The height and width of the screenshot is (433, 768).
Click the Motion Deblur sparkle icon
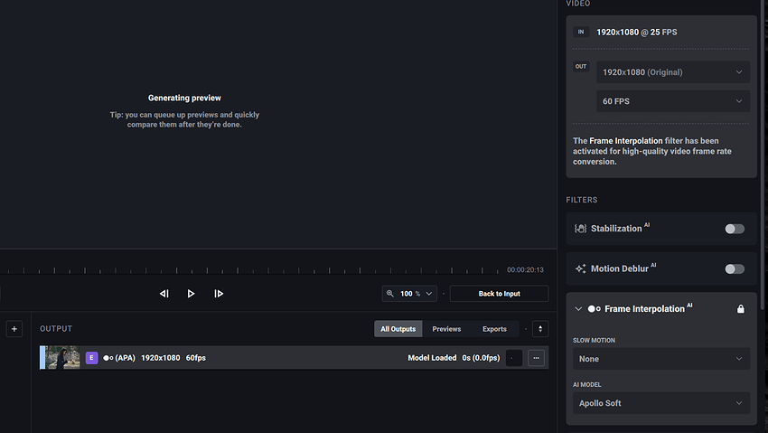[581, 268]
